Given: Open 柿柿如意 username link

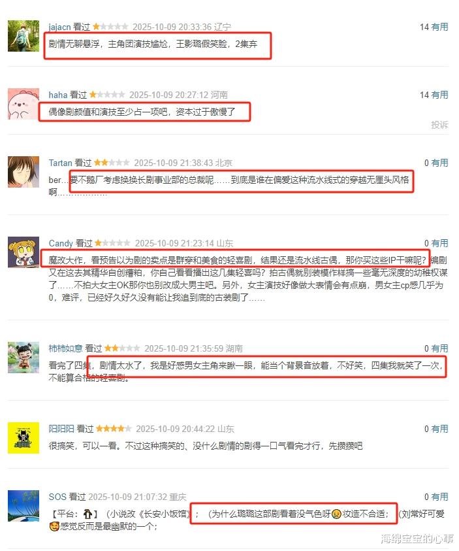Looking at the screenshot, I should tap(66, 348).
